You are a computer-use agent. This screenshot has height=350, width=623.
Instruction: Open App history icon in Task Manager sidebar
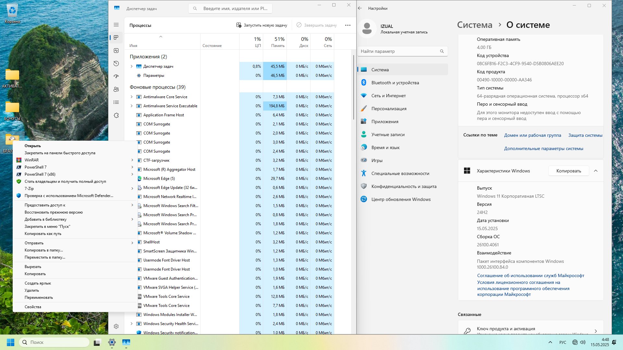click(x=116, y=64)
